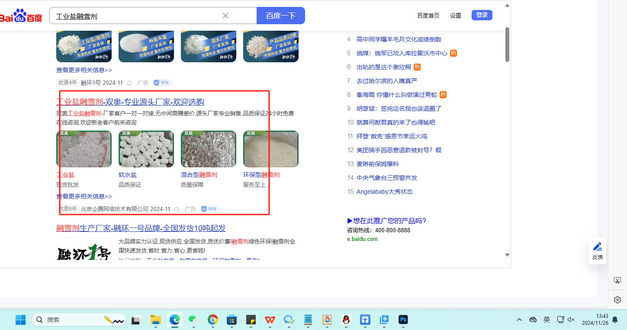Click the 英 input method indicator

tap(547, 320)
